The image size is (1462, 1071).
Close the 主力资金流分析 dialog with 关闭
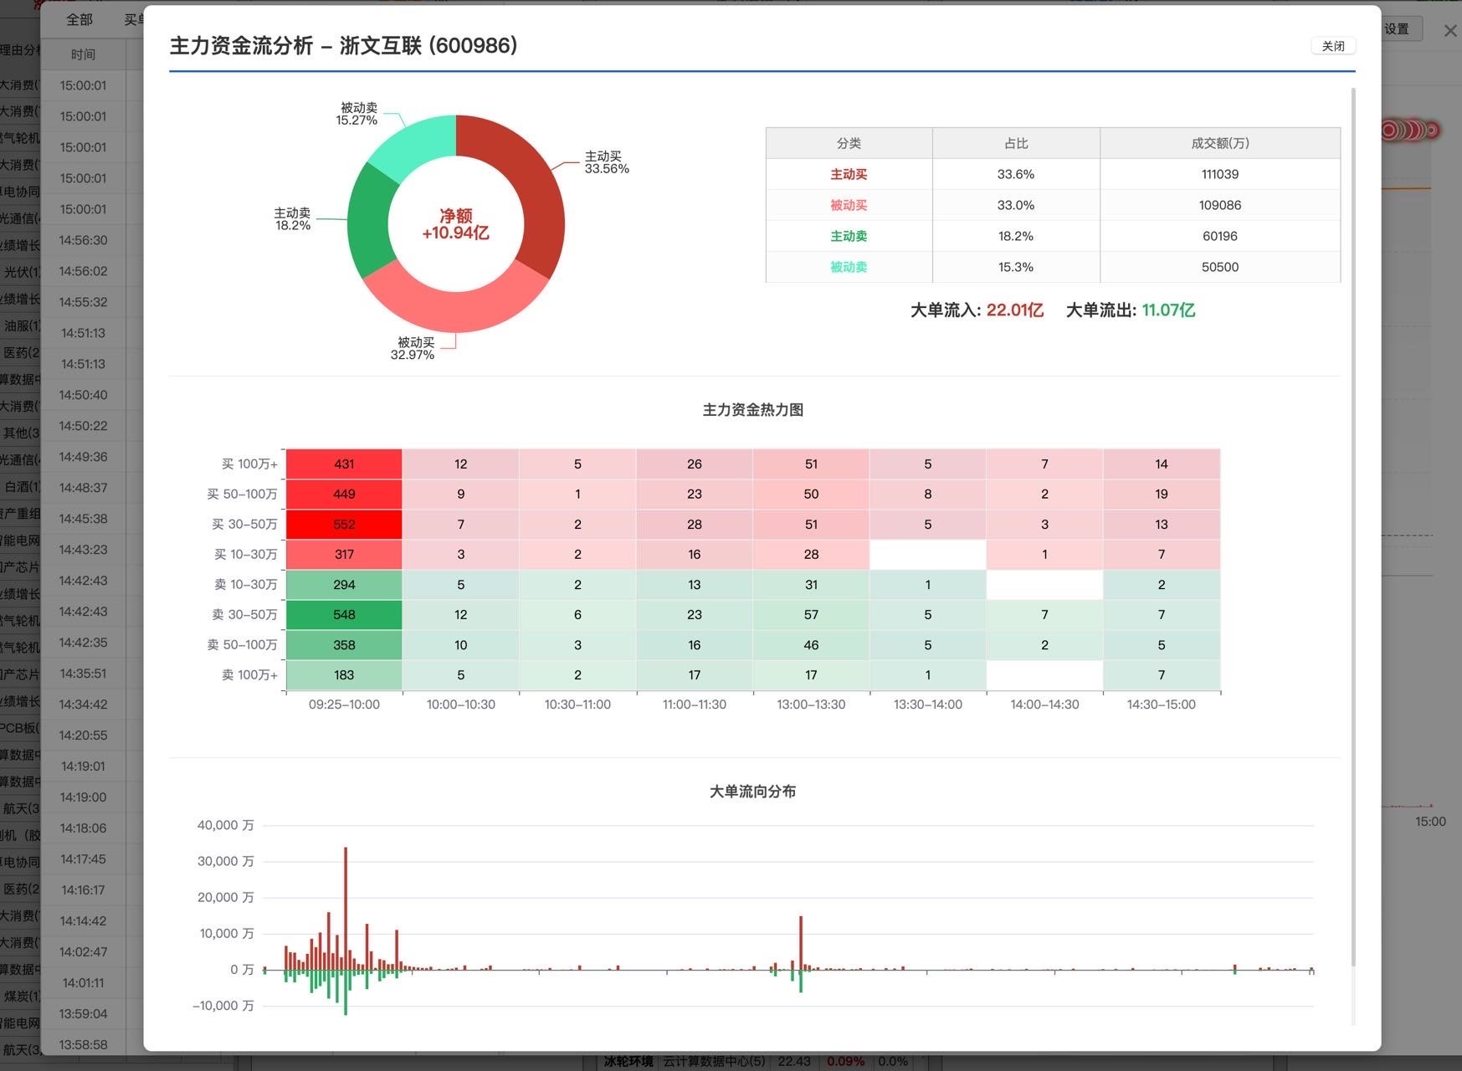tap(1332, 46)
